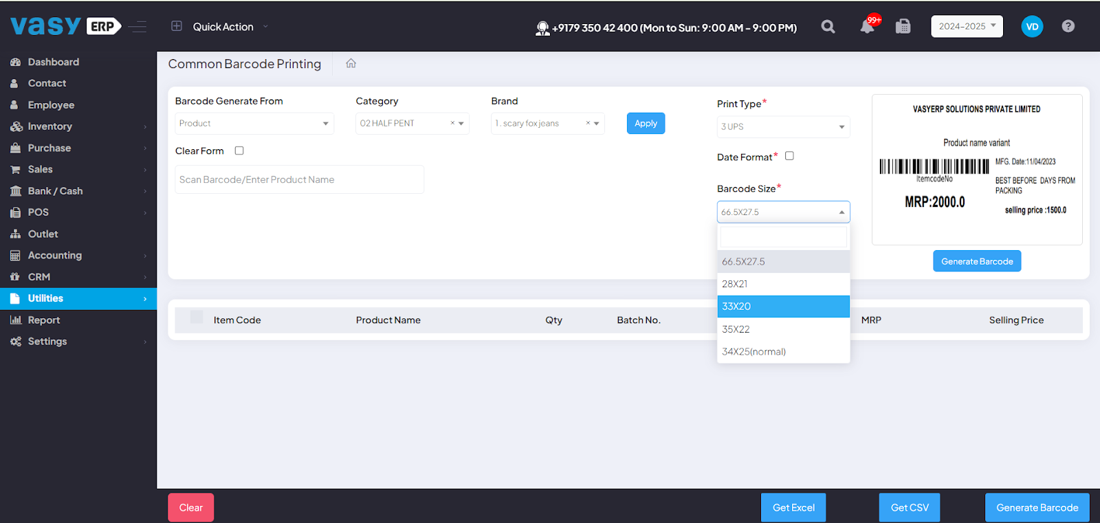Image resolution: width=1100 pixels, height=523 pixels.
Task: Click the Dashboard sidebar icon
Action: 15,62
